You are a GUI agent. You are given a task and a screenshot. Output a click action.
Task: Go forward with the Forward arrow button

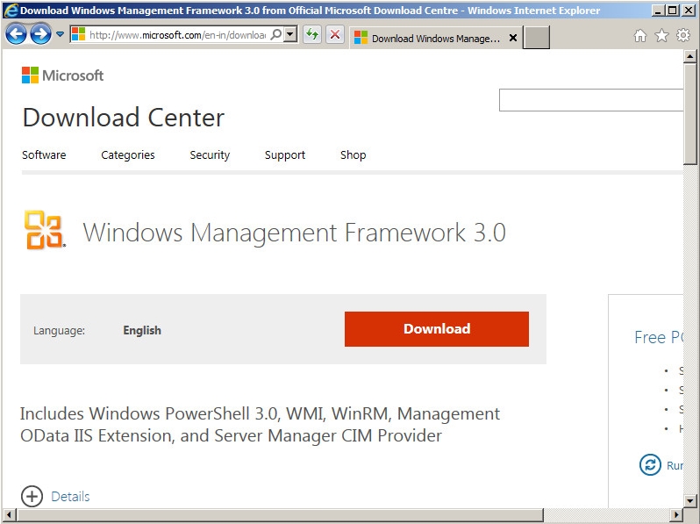(40, 34)
